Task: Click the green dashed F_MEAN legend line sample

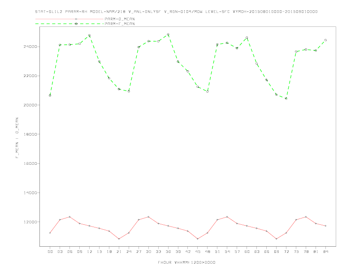Action: click(69, 24)
